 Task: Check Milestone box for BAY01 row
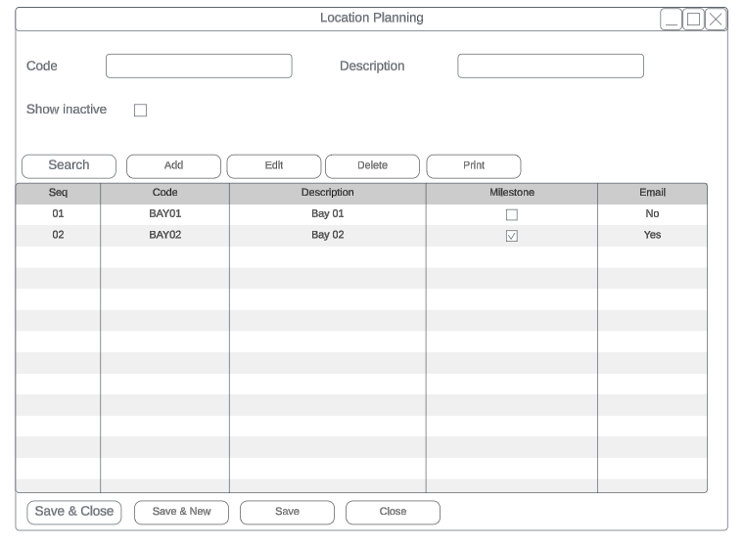click(511, 215)
